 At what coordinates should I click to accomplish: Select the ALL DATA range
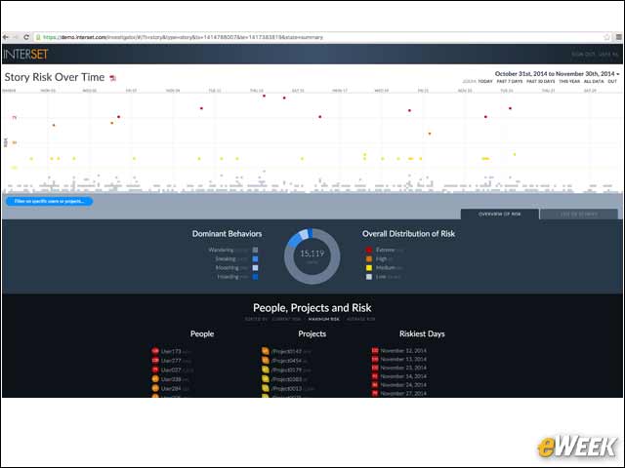pyautogui.click(x=594, y=81)
